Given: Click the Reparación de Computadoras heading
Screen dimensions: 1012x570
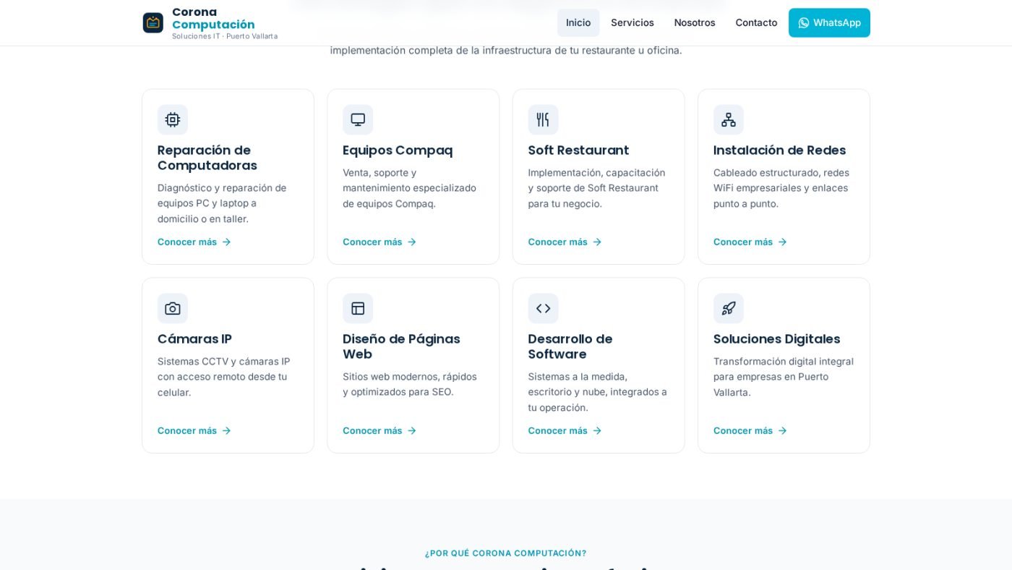Looking at the screenshot, I should (207, 158).
